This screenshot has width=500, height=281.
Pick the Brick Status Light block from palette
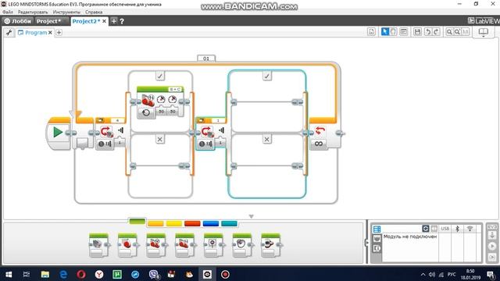coord(271,245)
